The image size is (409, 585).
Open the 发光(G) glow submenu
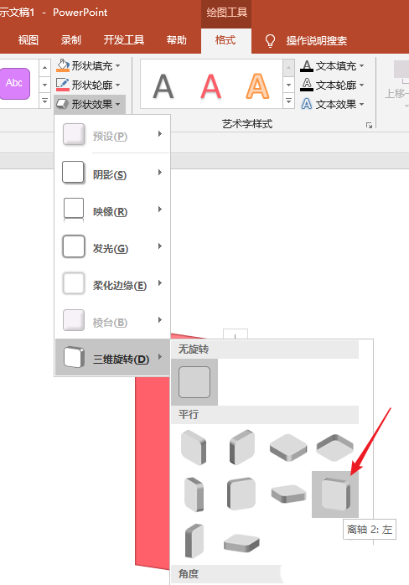[x=112, y=246]
